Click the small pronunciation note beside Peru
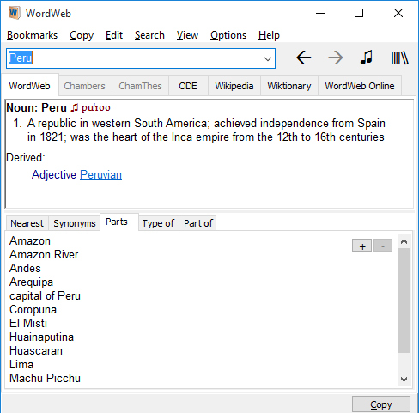The width and height of the screenshot is (419, 413). click(x=74, y=108)
